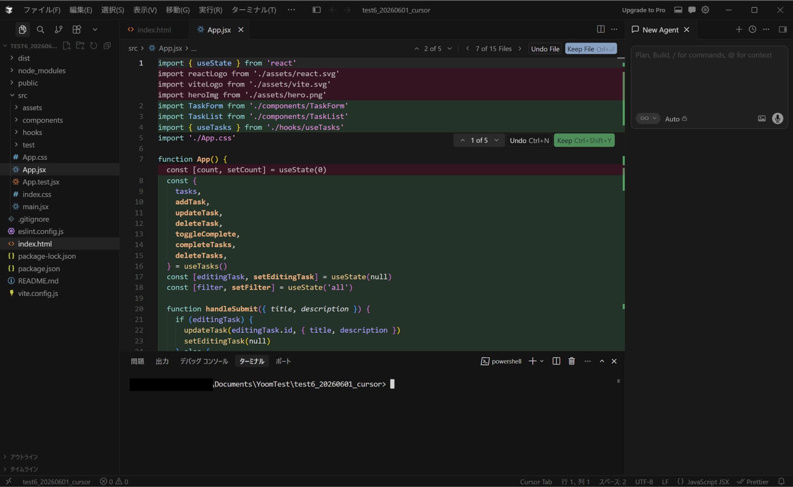793x487 pixels.
Task: Start voice input microphone button
Action: 778,118
